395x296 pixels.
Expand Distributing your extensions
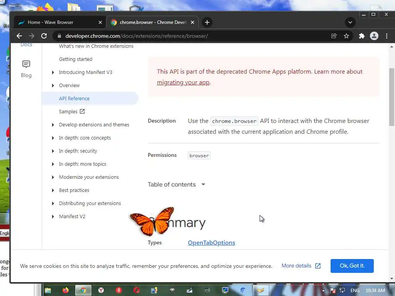click(53, 203)
